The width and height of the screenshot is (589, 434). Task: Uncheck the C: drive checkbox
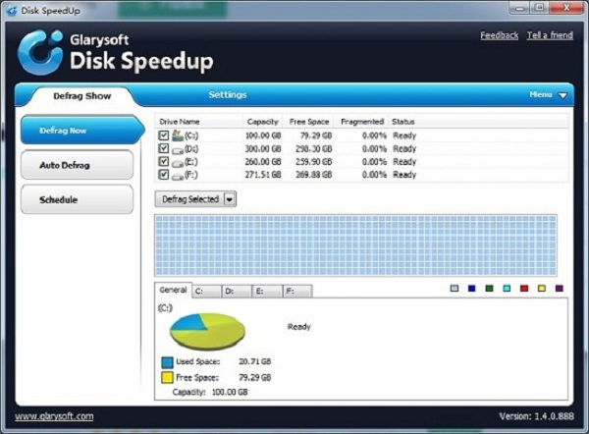point(163,136)
